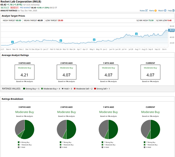The image size is (175, 157).
Task: Click the gray Hold legend swatch
Action: pyautogui.click(x=63, y=89)
